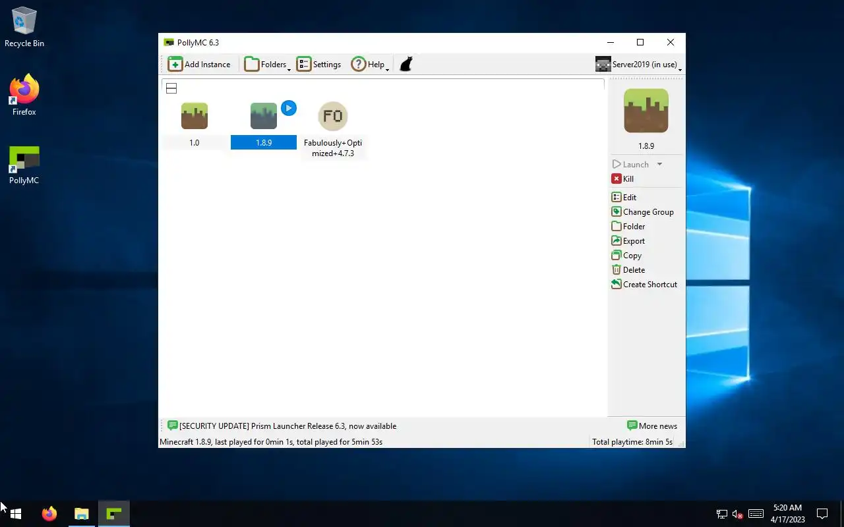
Task: Click the Add Instance toolbar button
Action: click(199, 64)
